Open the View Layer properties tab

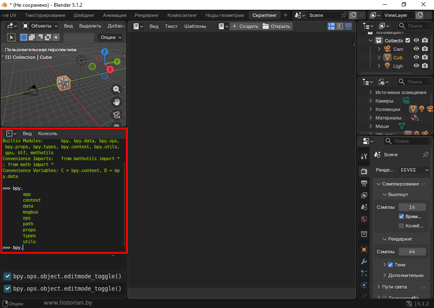(x=364, y=195)
